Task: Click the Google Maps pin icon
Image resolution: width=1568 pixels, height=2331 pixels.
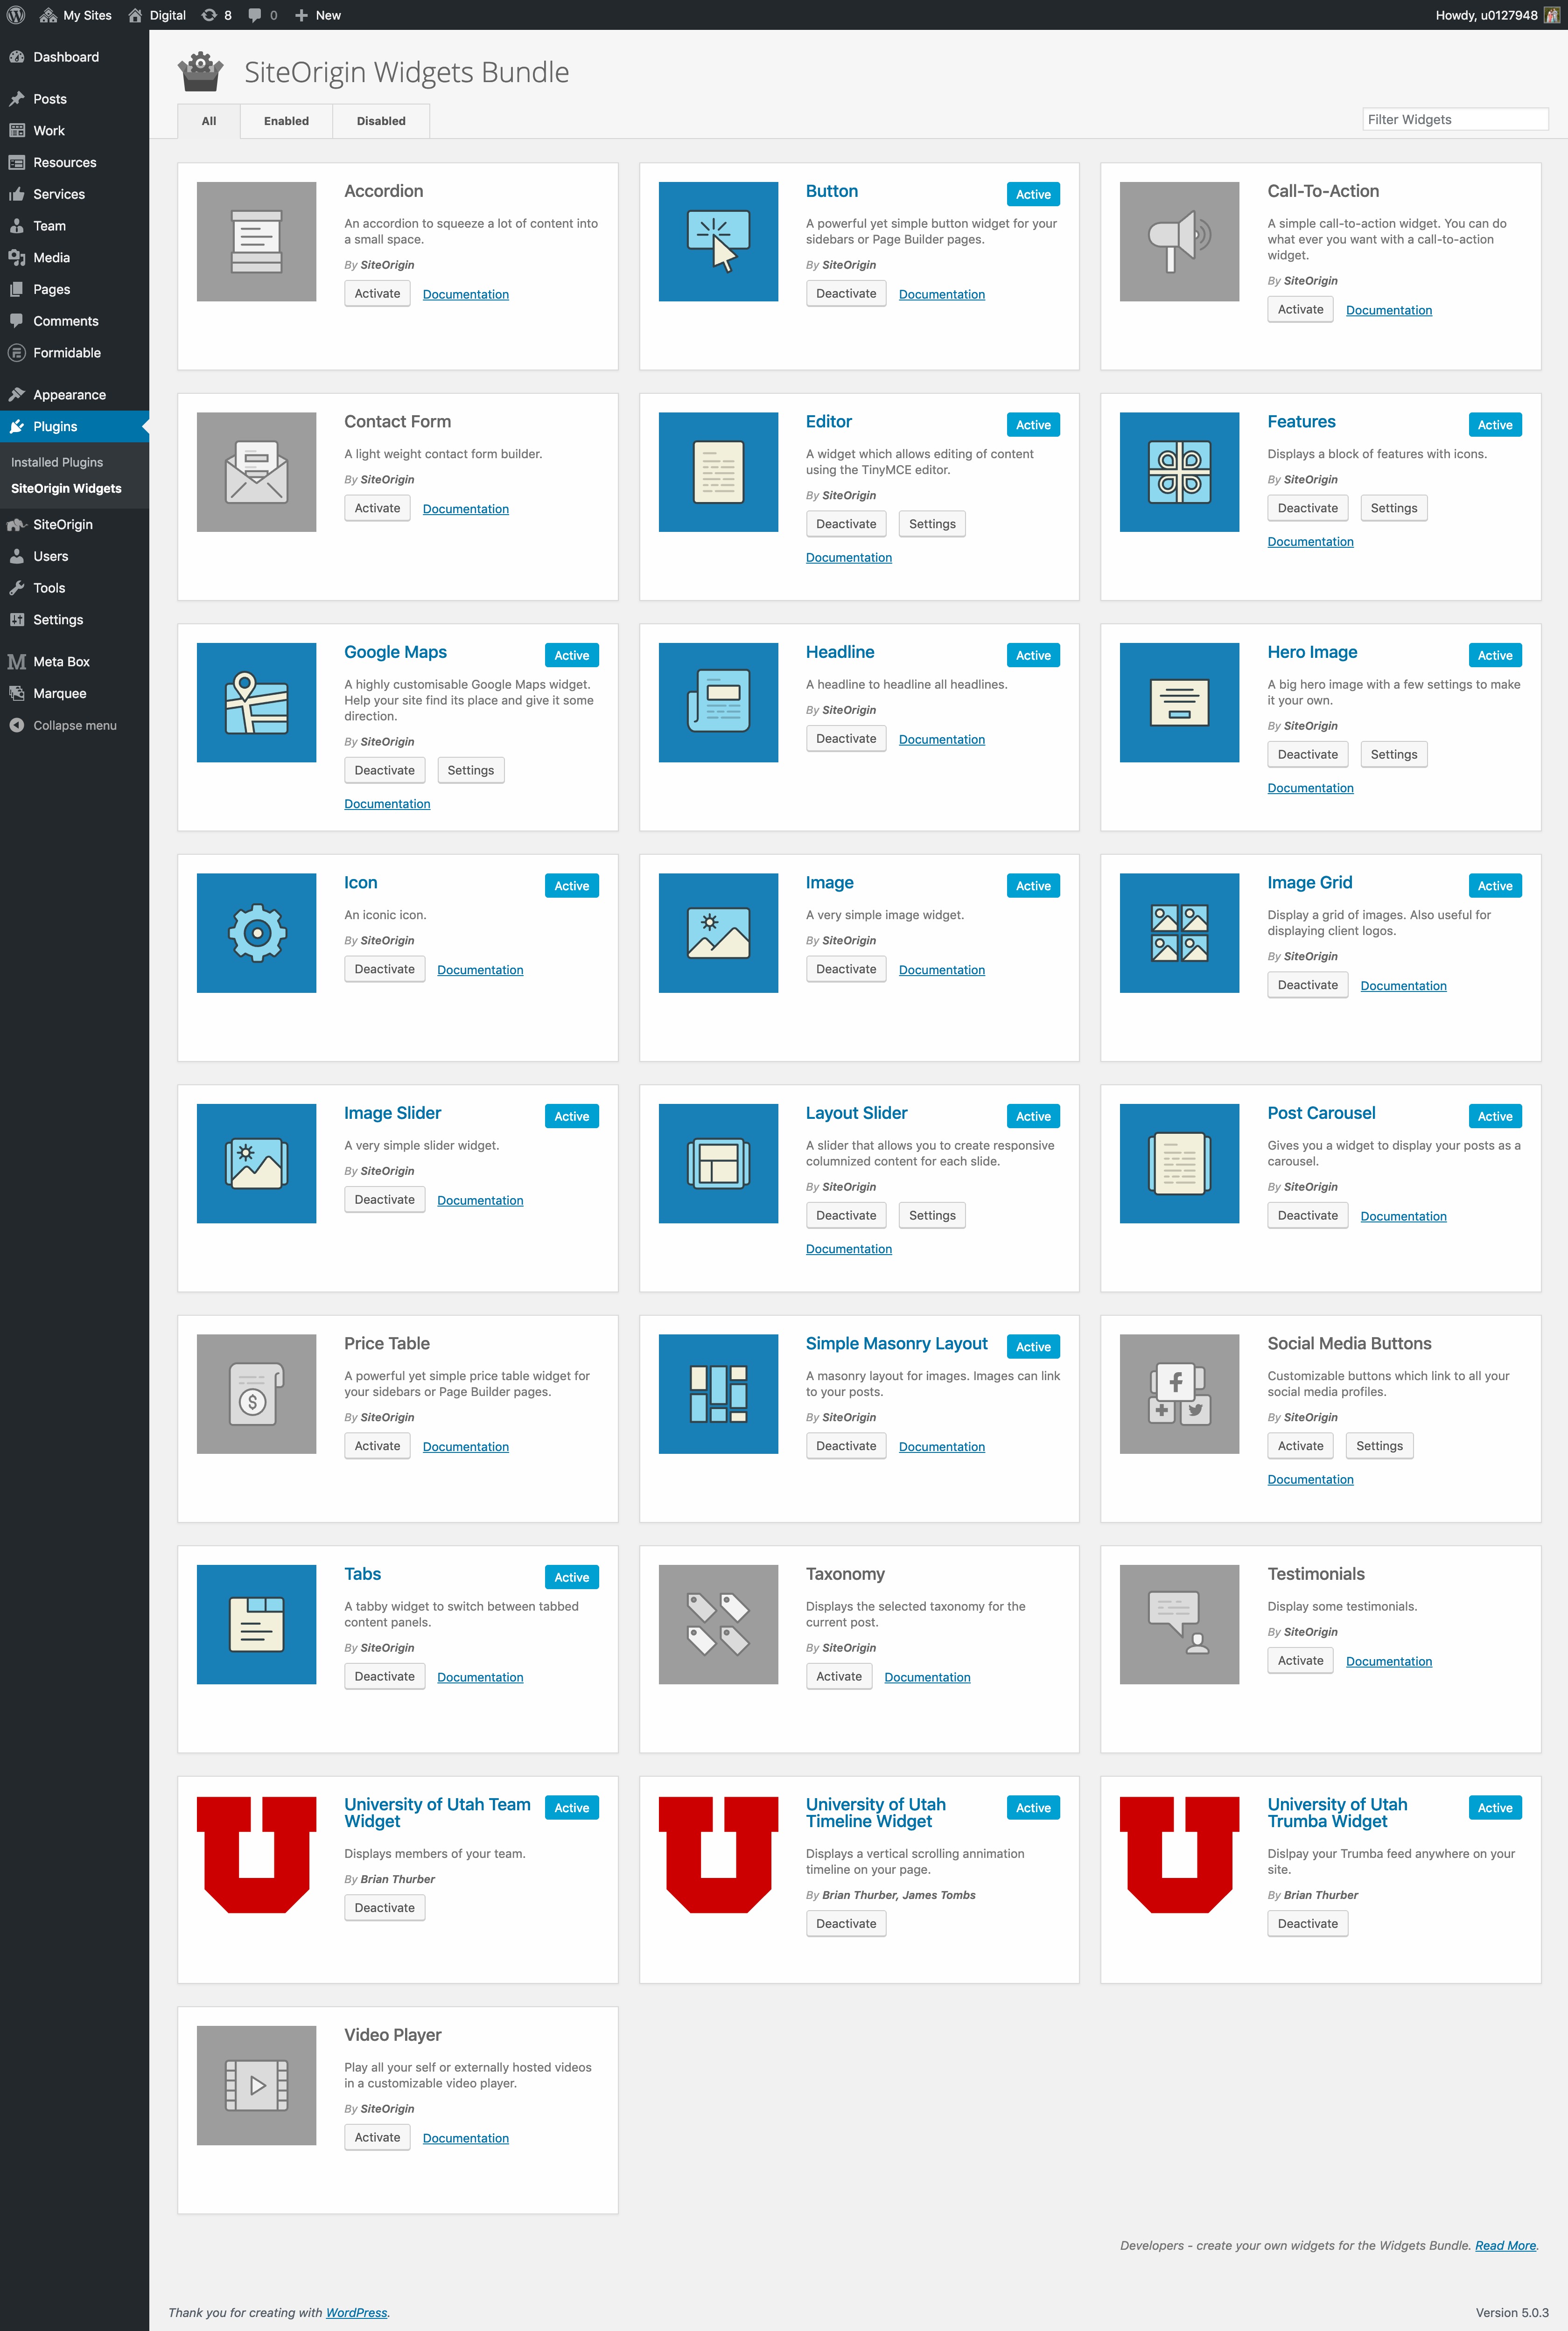Action: click(x=256, y=703)
